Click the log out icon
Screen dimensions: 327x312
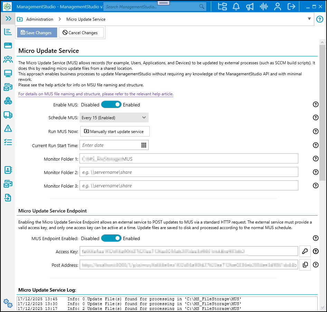pos(291,7)
